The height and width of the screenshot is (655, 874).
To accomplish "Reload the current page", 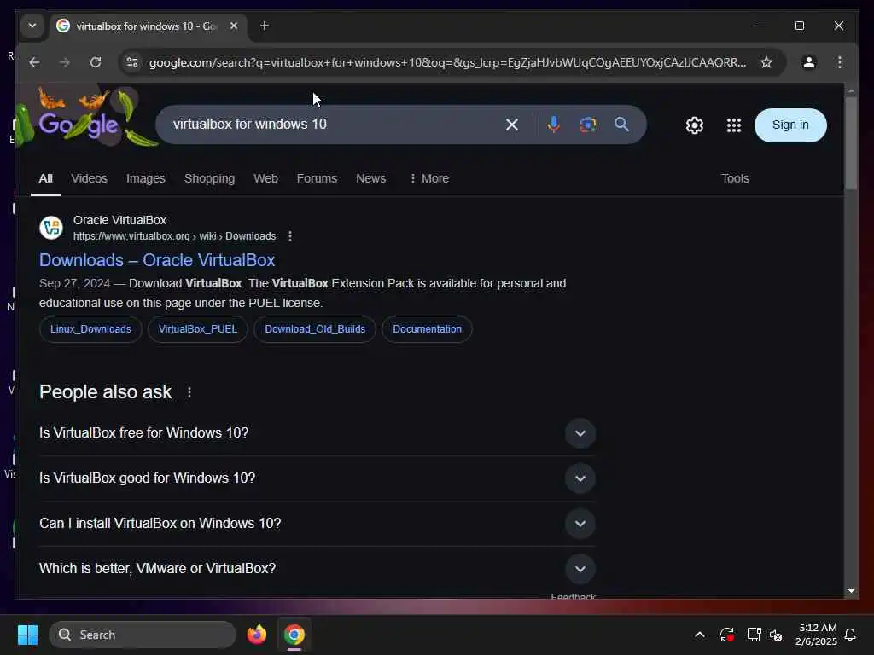I will click(x=96, y=62).
